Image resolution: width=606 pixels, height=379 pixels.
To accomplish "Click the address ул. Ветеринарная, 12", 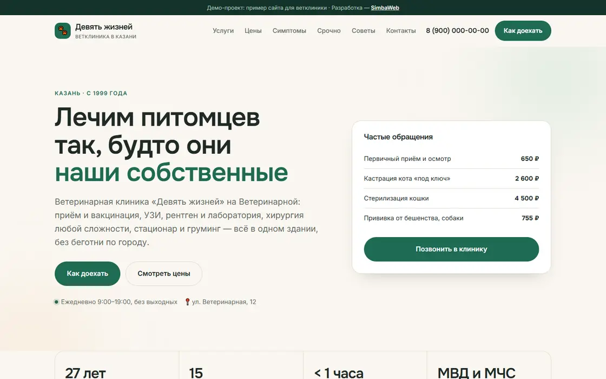I will tap(224, 302).
